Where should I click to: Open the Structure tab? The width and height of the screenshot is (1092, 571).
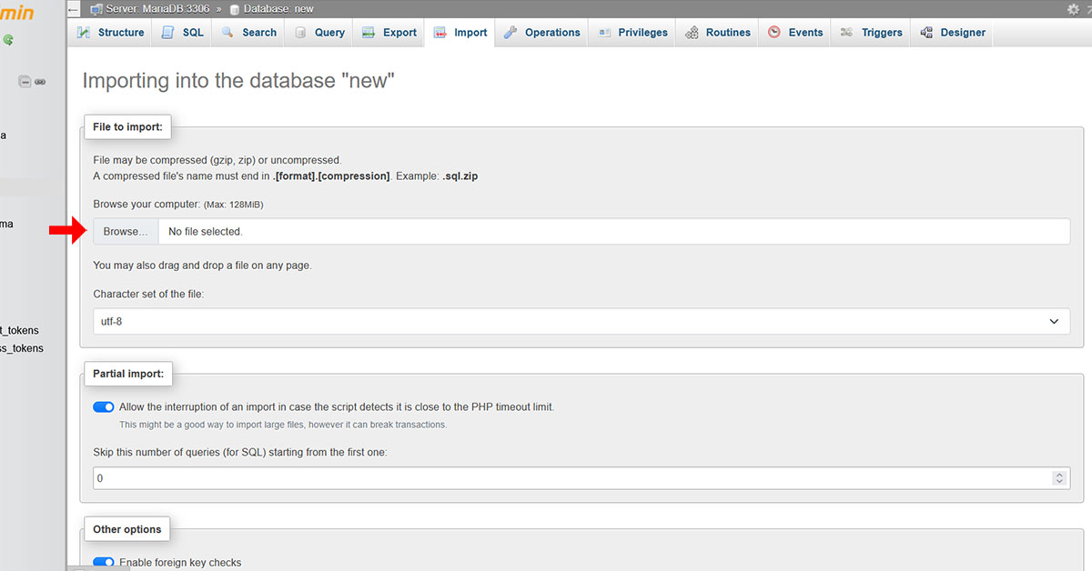[110, 32]
